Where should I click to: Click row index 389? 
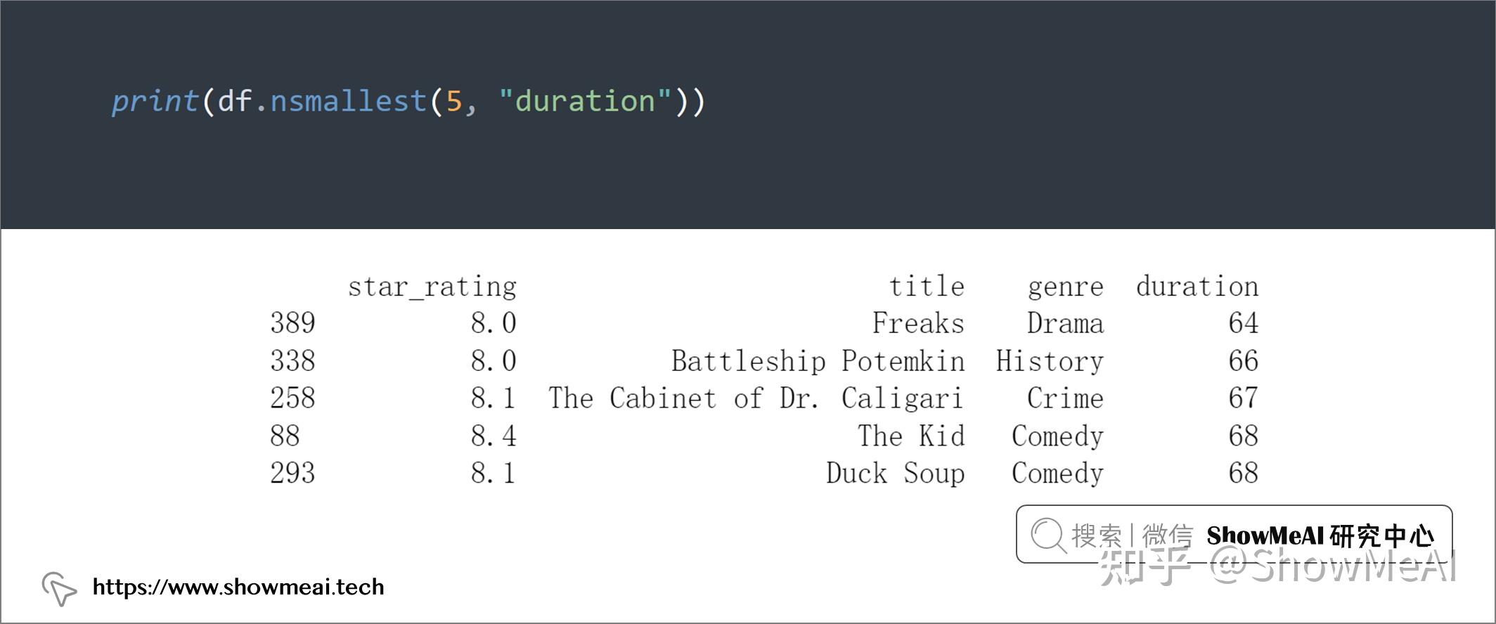292,323
